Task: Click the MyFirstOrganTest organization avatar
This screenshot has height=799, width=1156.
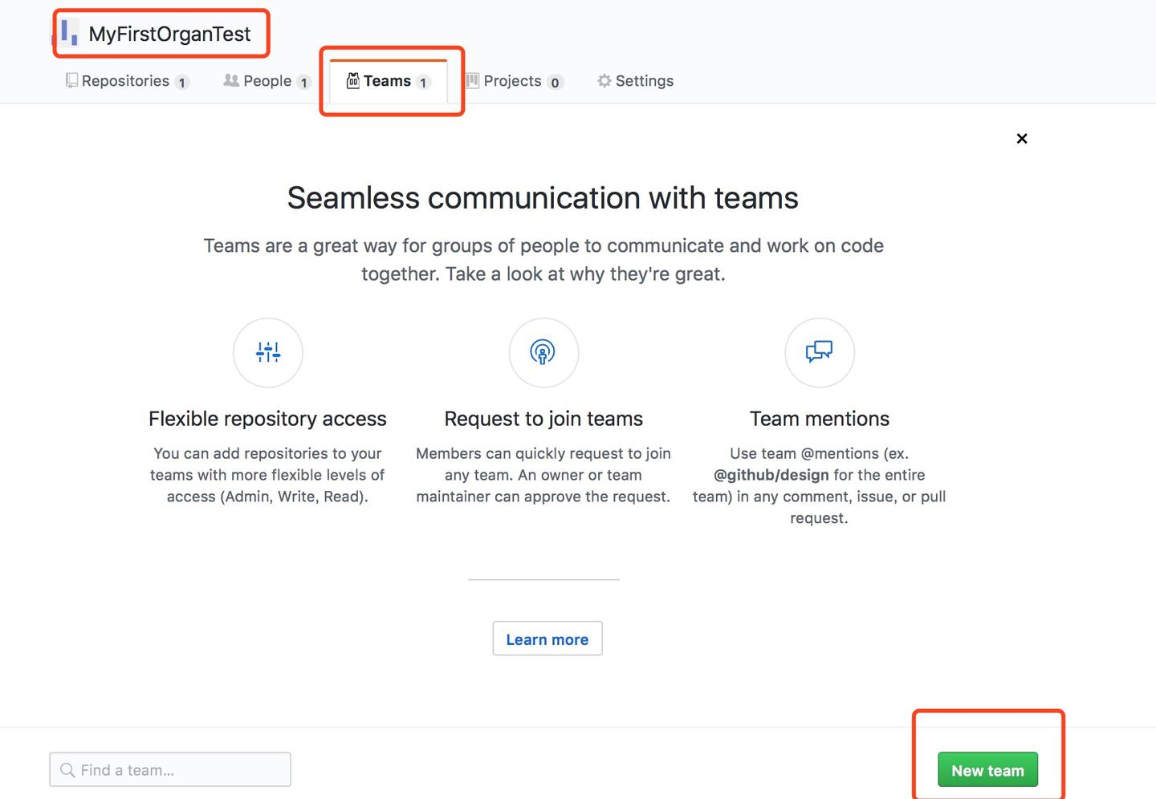Action: coord(69,33)
